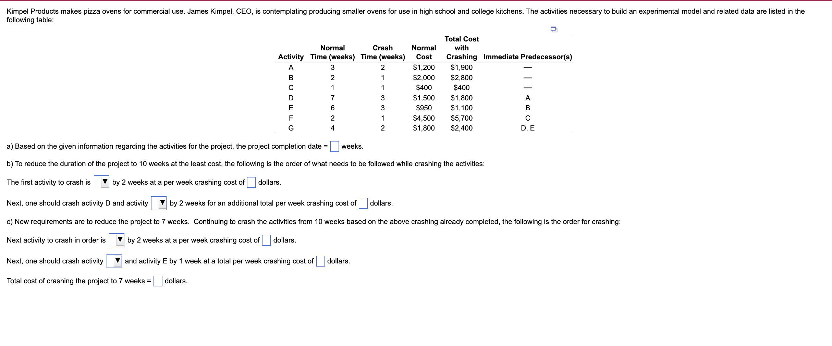
Task: Select the $950 normal cost cell for Activity E
Action: 424,108
